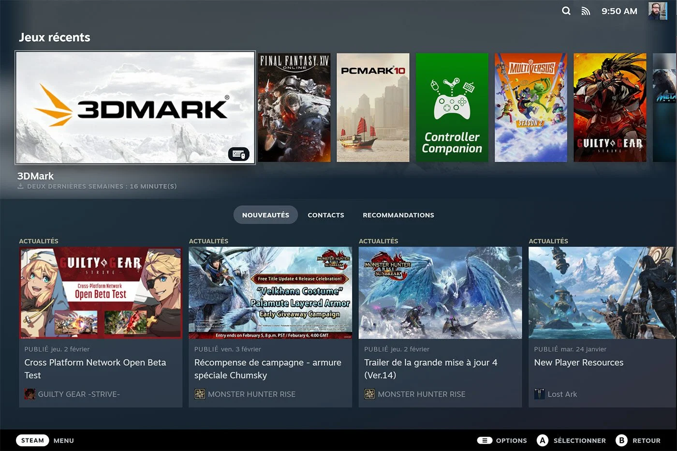Viewport: 677px width, 451px height.
Task: Click the Options menu glyph icon
Action: click(x=485, y=440)
